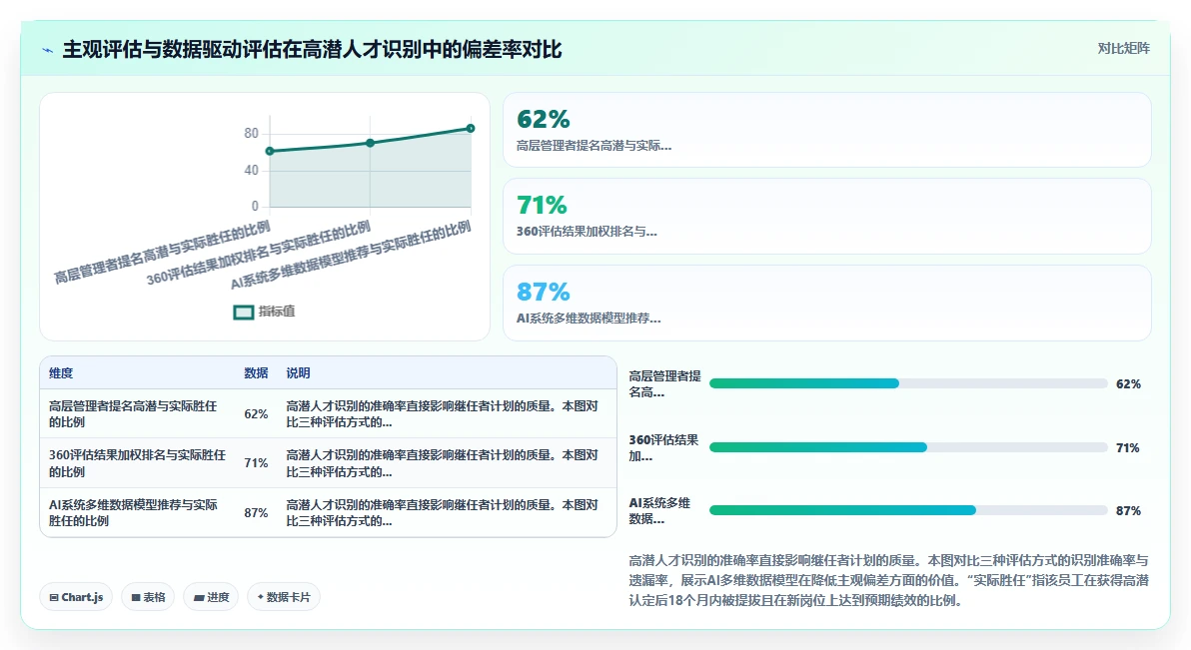Click the 87% label next to last progress bar
1191x650 pixels.
pyautogui.click(x=1128, y=511)
